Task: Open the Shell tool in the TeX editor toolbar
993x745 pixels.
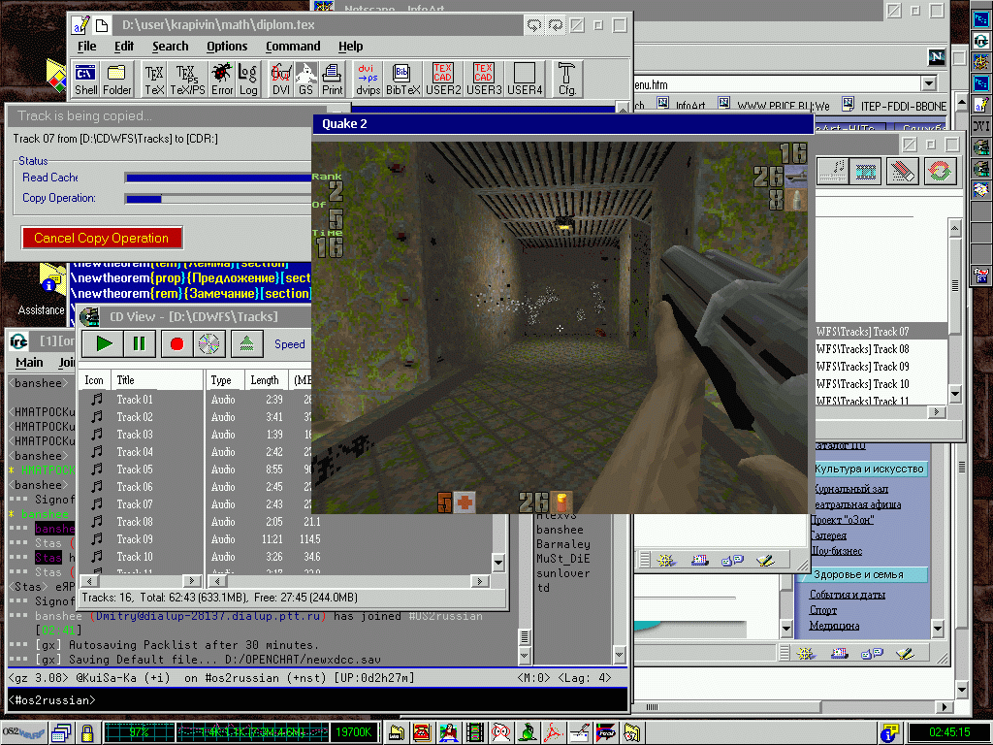Action: (86, 80)
